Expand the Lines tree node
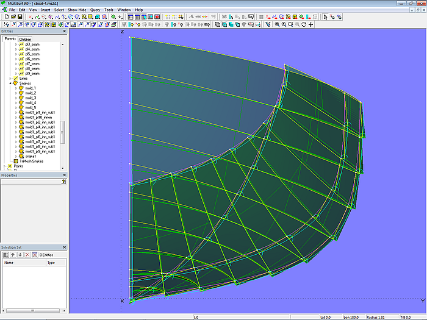 pyautogui.click(x=11, y=79)
